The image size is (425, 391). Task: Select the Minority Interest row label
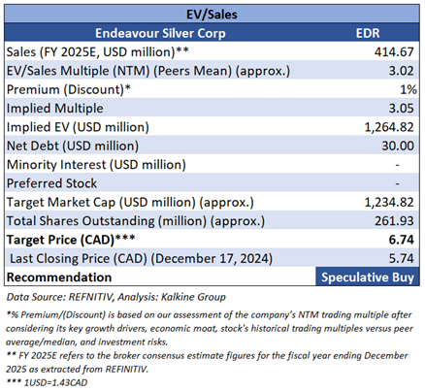(96, 165)
